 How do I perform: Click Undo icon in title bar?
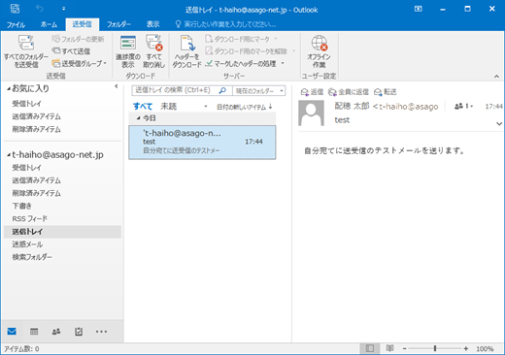pyautogui.click(x=40, y=9)
